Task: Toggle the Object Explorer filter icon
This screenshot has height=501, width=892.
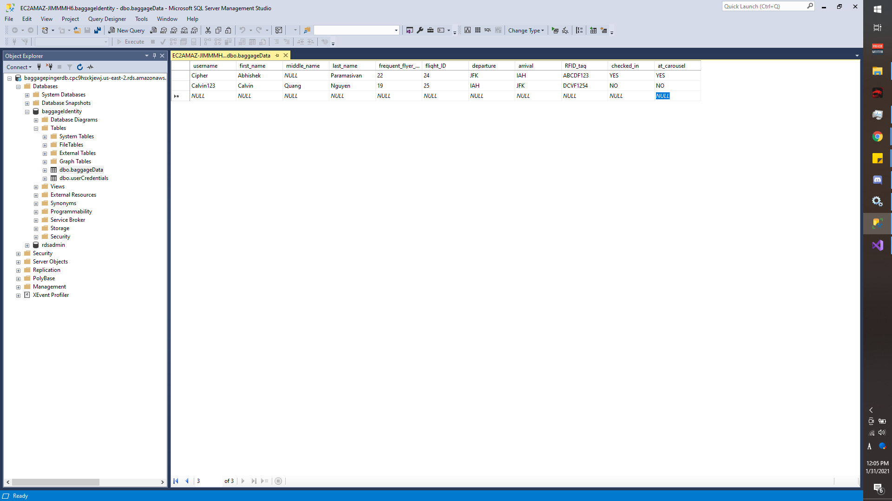Action: 70,67
